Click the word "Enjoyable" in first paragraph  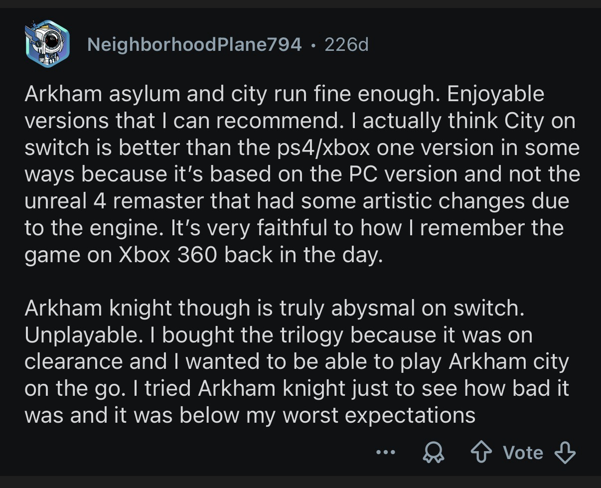(495, 94)
